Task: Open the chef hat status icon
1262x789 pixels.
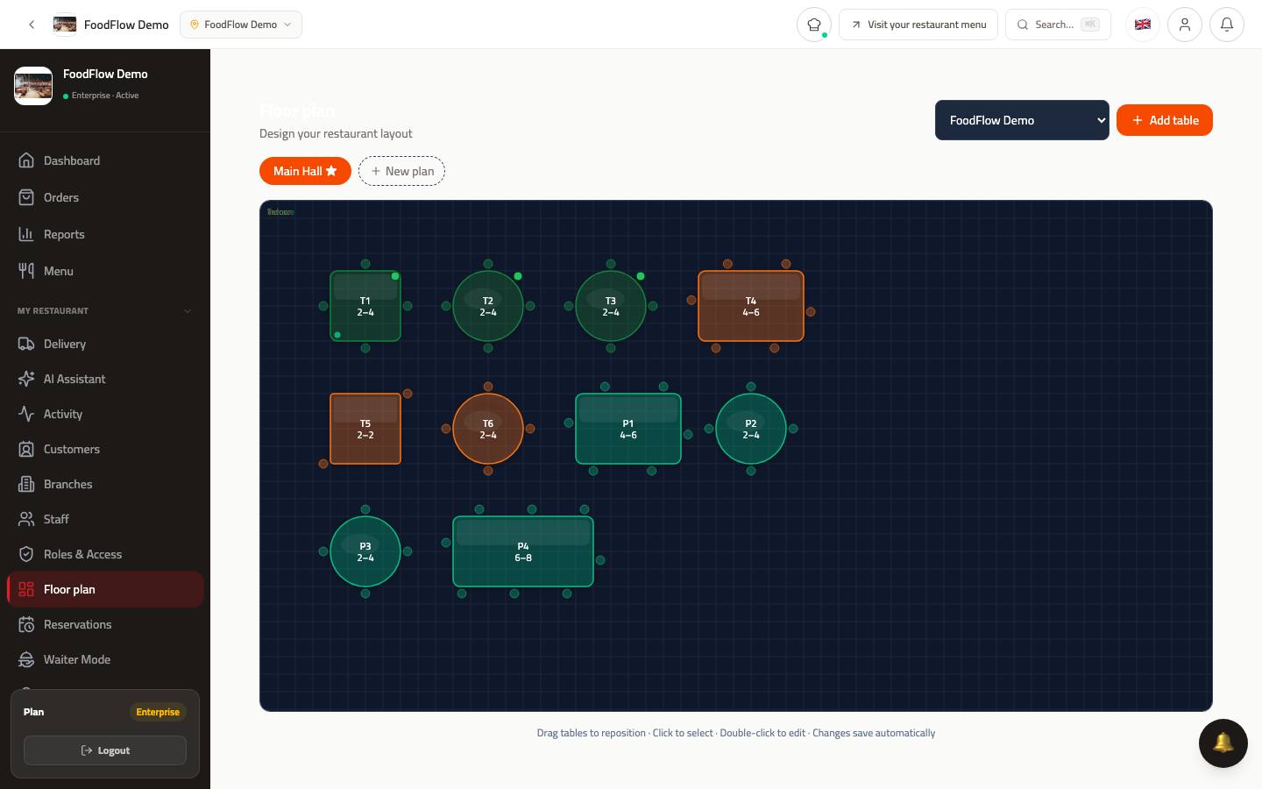Action: point(814,25)
